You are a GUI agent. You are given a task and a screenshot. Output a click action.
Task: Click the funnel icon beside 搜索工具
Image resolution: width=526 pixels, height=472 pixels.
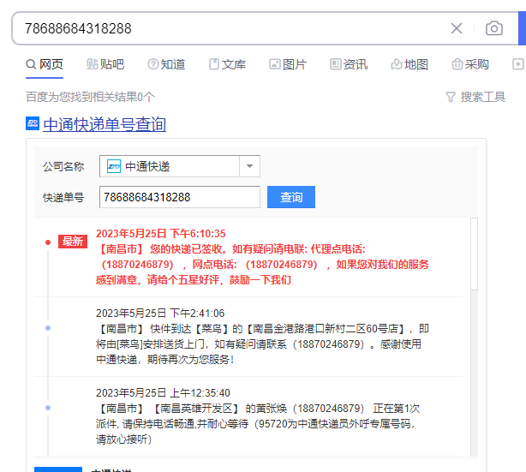coord(451,98)
